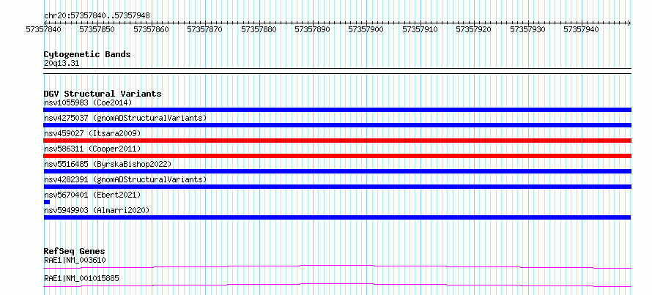This screenshot has height=295, width=652.
Task: Click the black 20q13.31 cytoband bar
Action: click(x=337, y=71)
